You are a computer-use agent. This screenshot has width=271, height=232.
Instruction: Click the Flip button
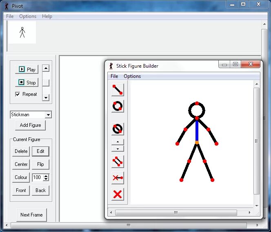(41, 164)
